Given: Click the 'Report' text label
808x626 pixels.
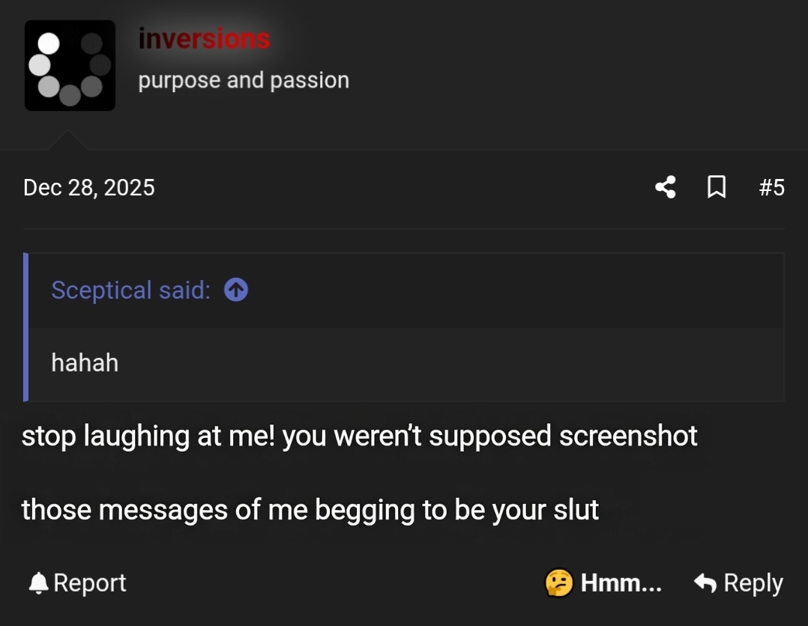Looking at the screenshot, I should coord(90,583).
